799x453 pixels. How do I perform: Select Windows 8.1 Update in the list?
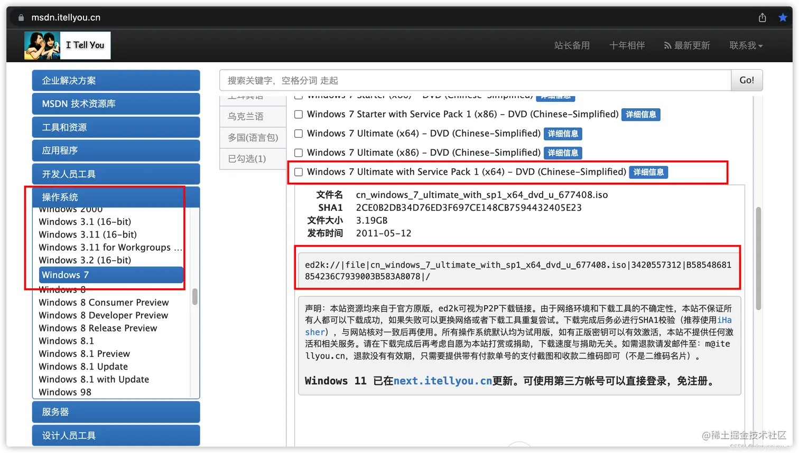[83, 366]
